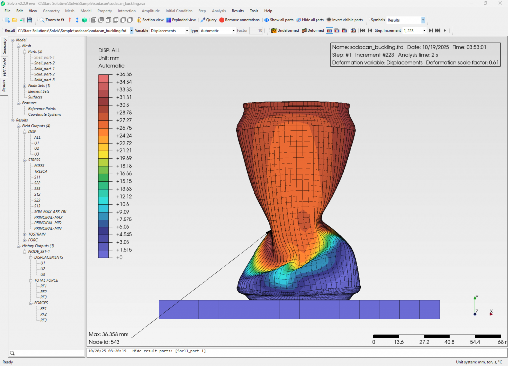Click the top red legend color band

(103, 78)
